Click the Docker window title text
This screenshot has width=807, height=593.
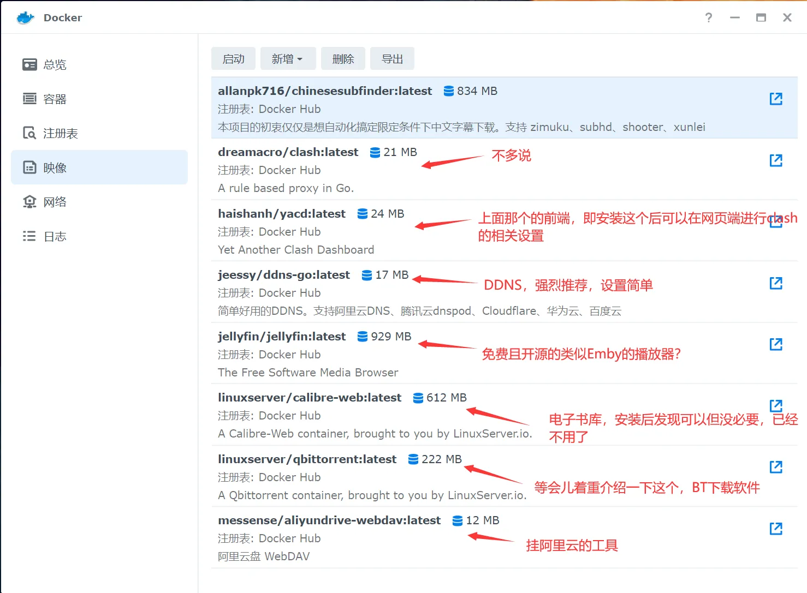pyautogui.click(x=63, y=18)
